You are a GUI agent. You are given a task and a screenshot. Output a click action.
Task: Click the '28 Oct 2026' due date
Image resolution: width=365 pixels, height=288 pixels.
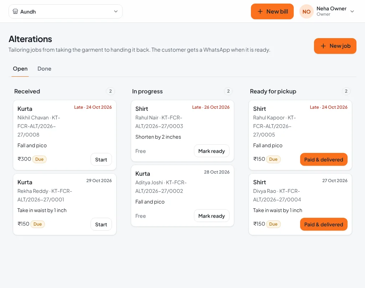pos(217,172)
